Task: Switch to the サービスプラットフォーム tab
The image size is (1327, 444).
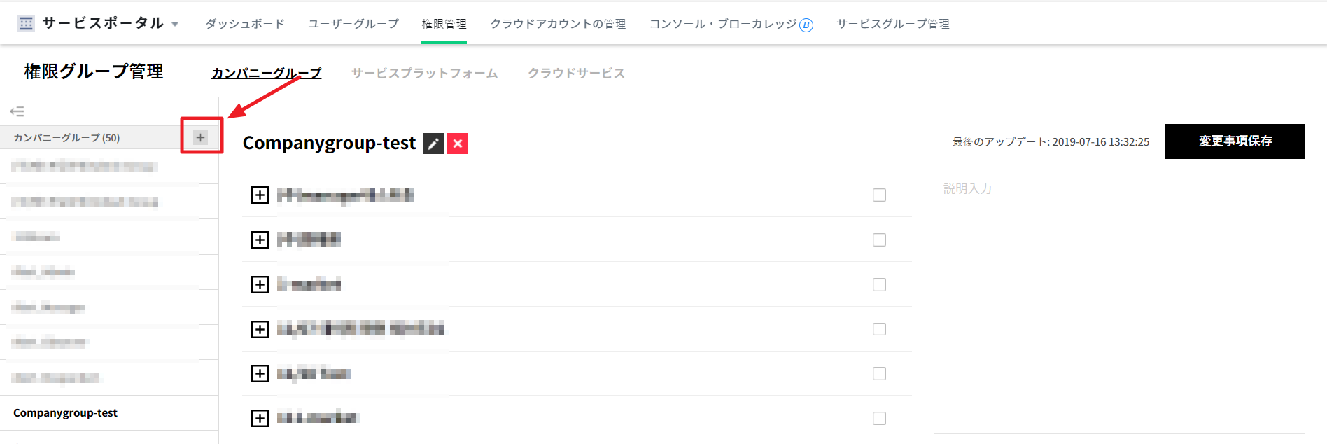Action: pos(424,73)
